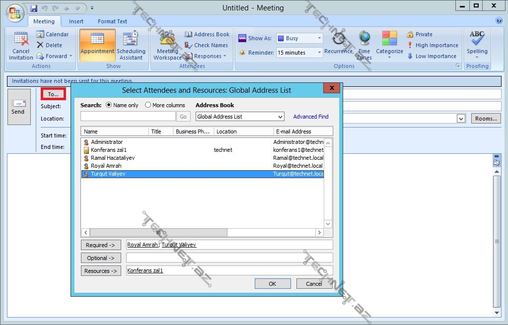Expand the Reminder 15 minutes dropdown
The image size is (508, 325).
tap(319, 53)
